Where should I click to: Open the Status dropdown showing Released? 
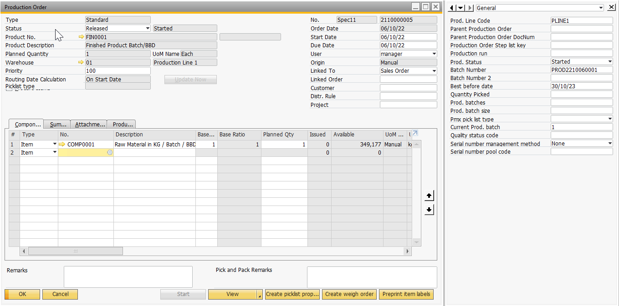[x=148, y=28]
